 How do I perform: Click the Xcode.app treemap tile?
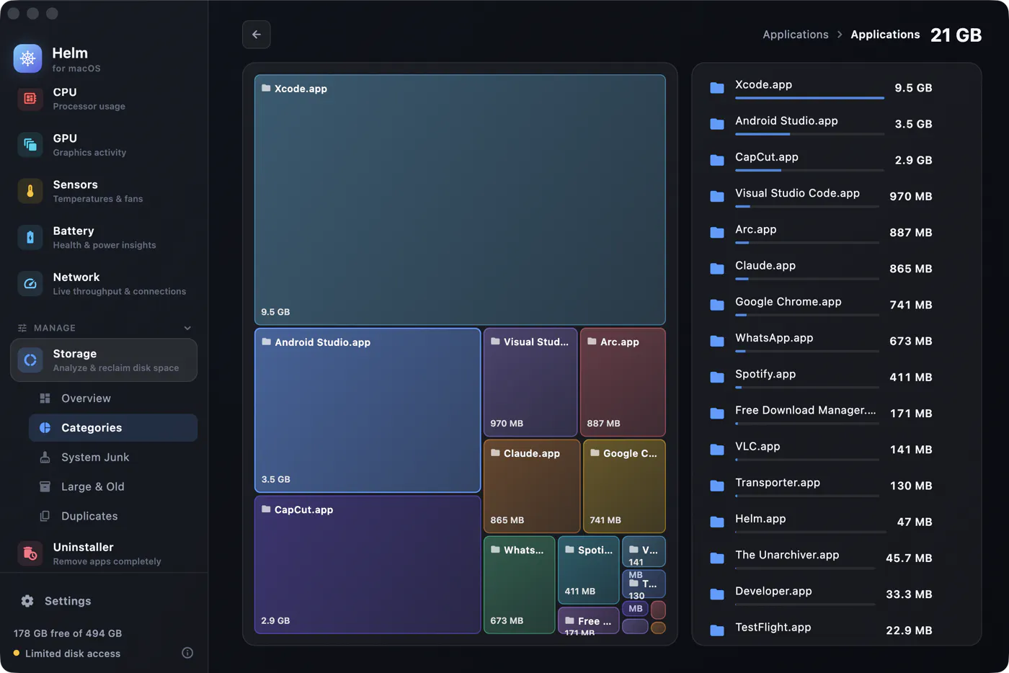point(460,200)
